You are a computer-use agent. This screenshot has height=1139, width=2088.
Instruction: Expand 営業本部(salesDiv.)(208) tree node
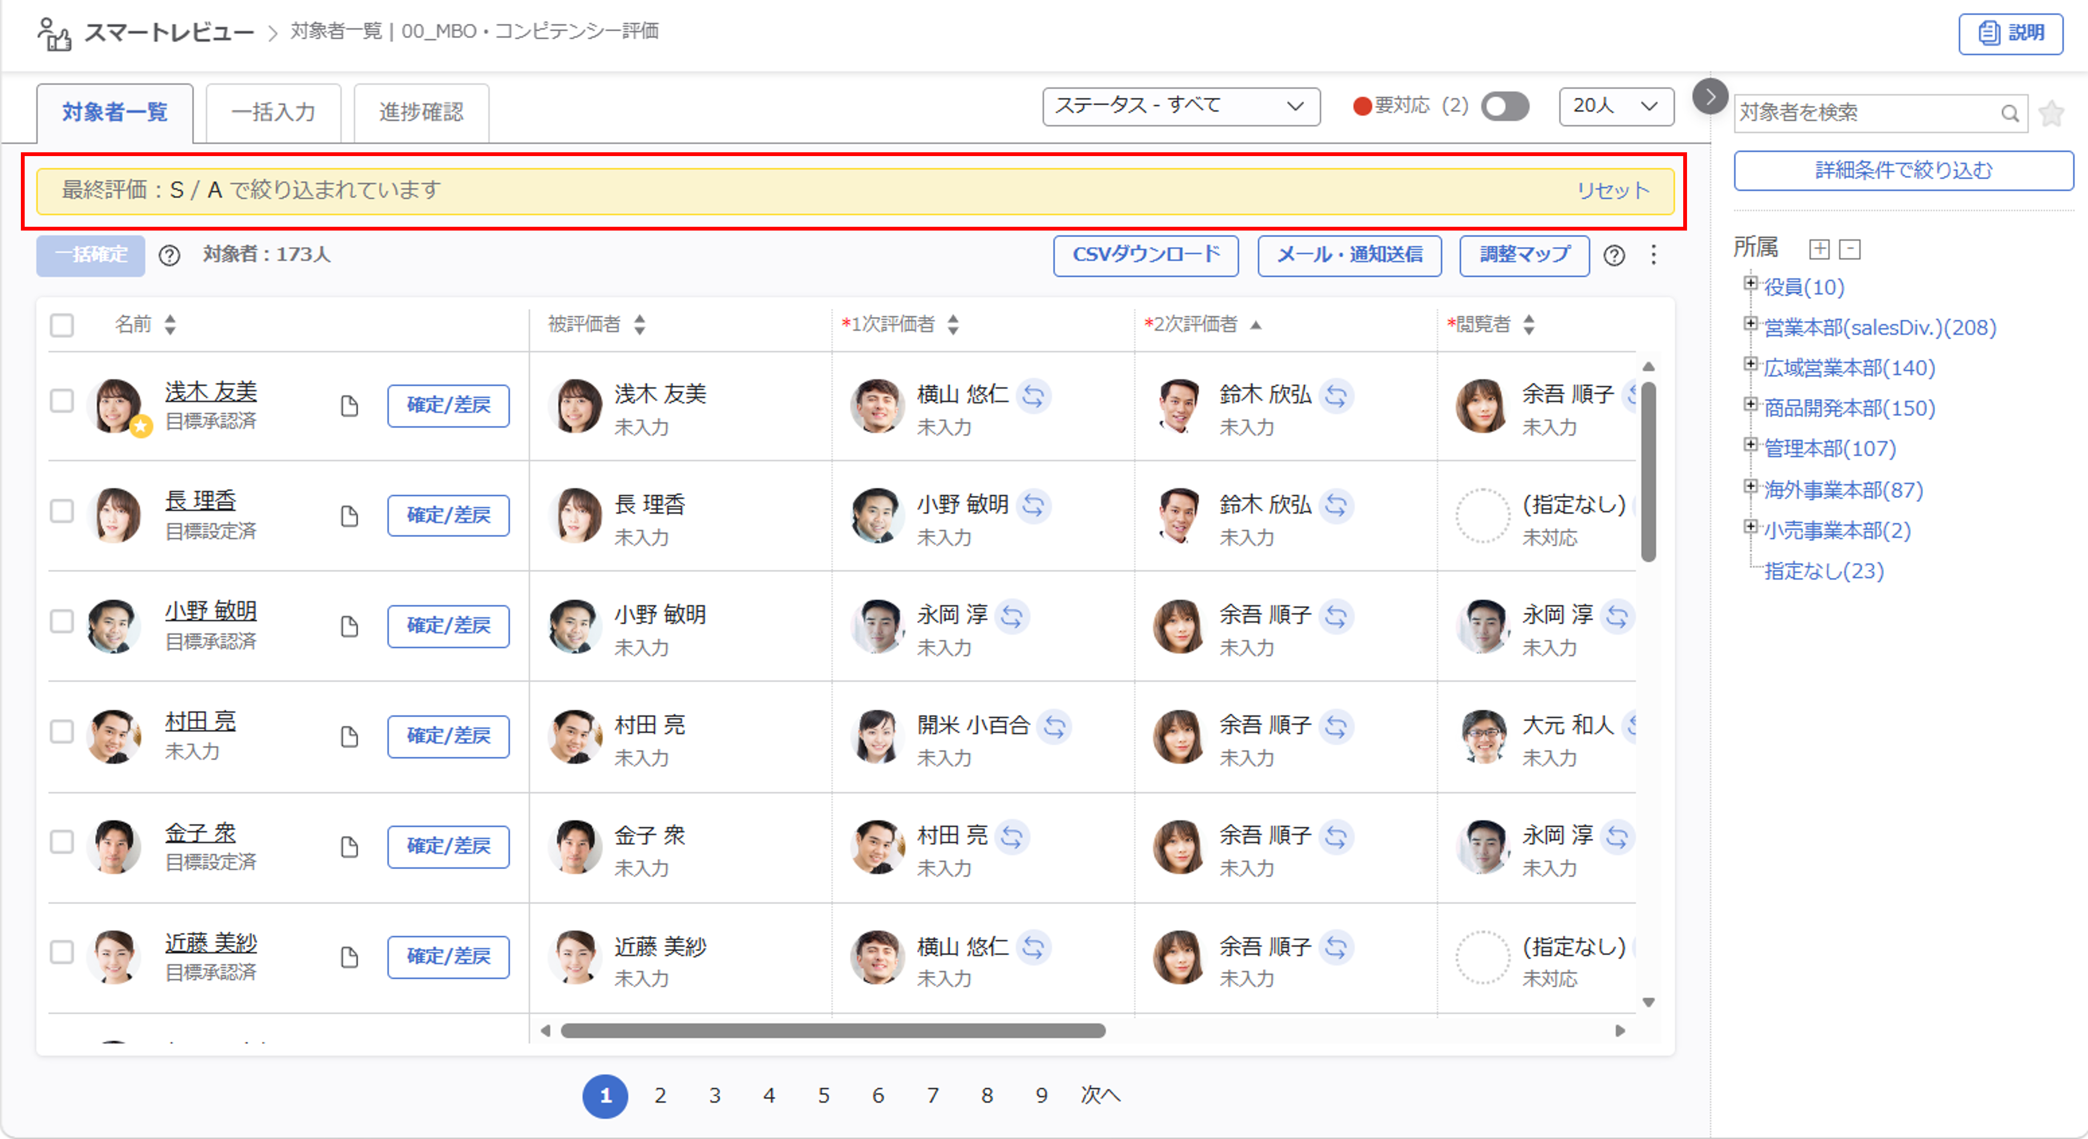(x=1750, y=323)
